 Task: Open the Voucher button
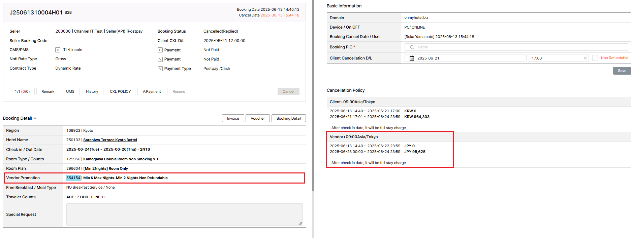click(x=258, y=118)
